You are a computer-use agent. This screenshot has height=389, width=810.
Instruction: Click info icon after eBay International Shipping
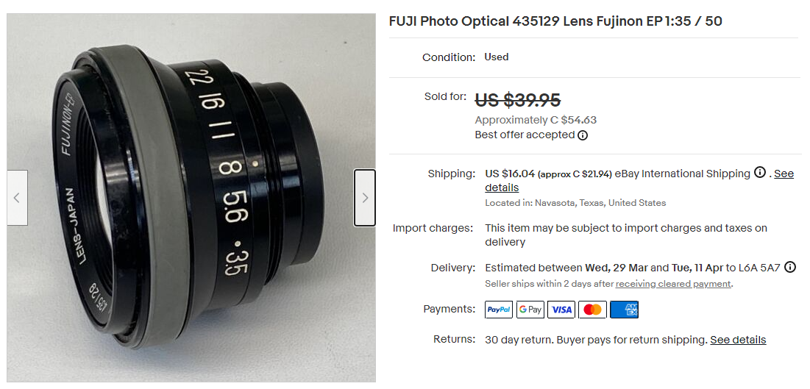click(760, 173)
